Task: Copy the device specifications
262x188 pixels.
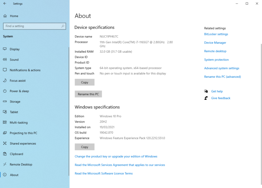Action: pyautogui.click(x=84, y=82)
